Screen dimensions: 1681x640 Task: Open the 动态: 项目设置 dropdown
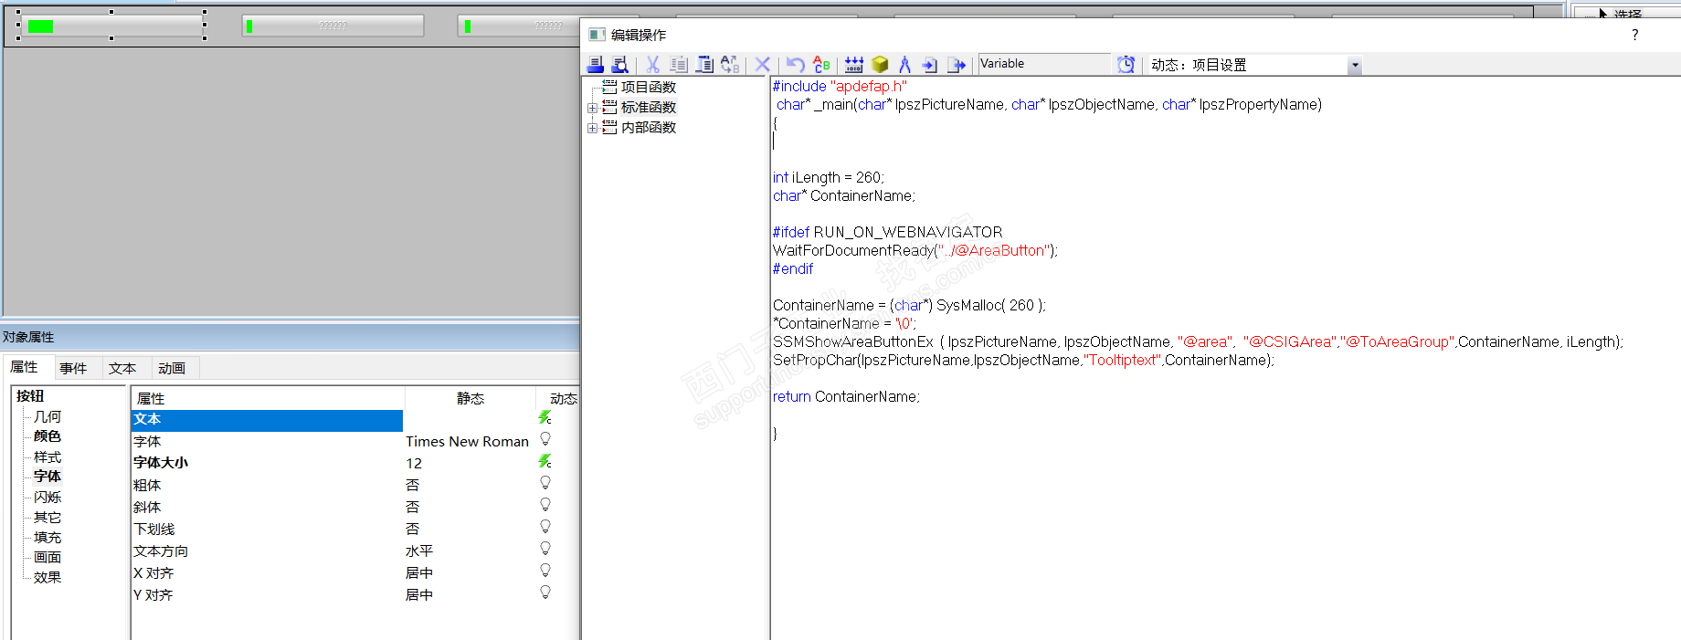pyautogui.click(x=1355, y=66)
